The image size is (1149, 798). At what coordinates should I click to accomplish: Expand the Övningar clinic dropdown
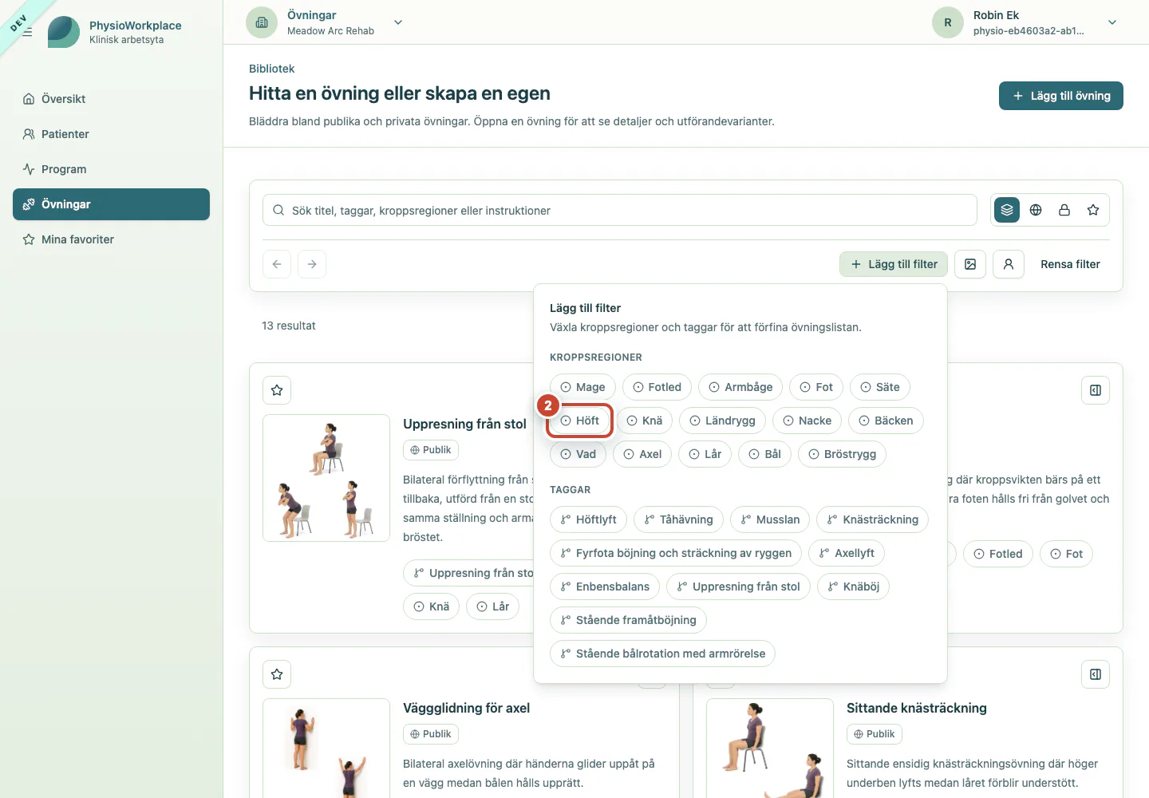coord(398,22)
